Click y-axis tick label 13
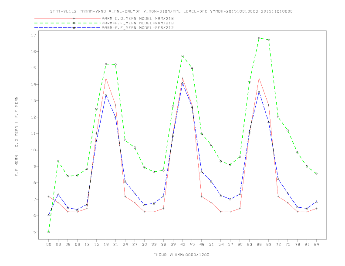The height and width of the screenshot is (266, 345). coord(34,101)
